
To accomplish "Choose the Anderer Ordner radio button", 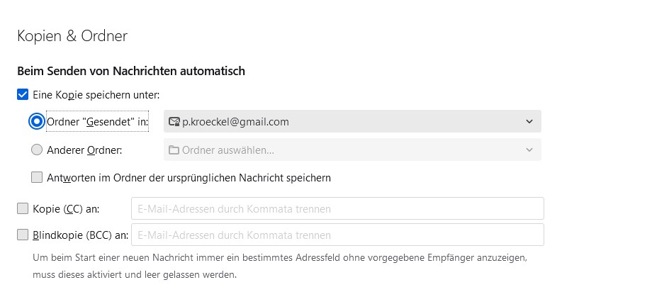I will pos(37,150).
